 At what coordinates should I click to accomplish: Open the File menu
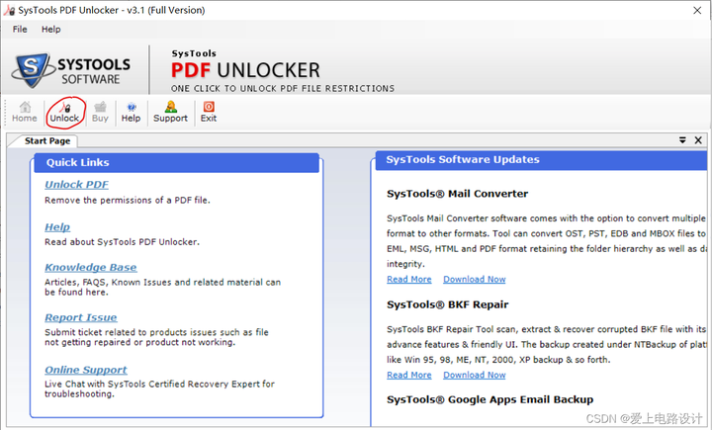coord(20,29)
